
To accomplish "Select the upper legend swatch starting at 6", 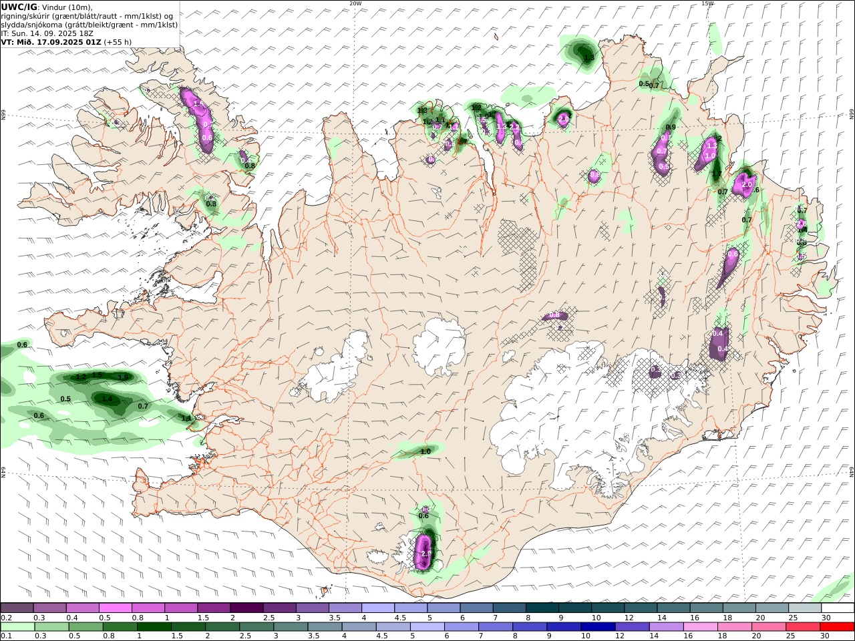I will [476, 608].
